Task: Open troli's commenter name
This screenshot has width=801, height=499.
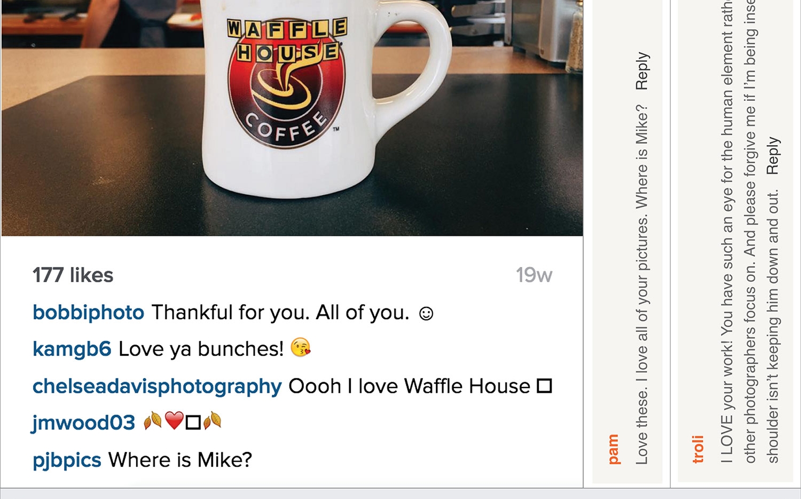Action: coord(697,449)
